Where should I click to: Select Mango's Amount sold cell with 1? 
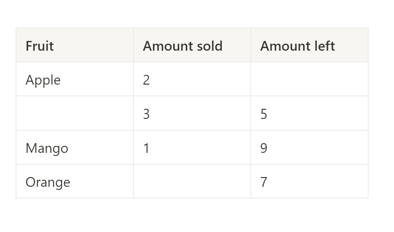pyautogui.click(x=192, y=147)
